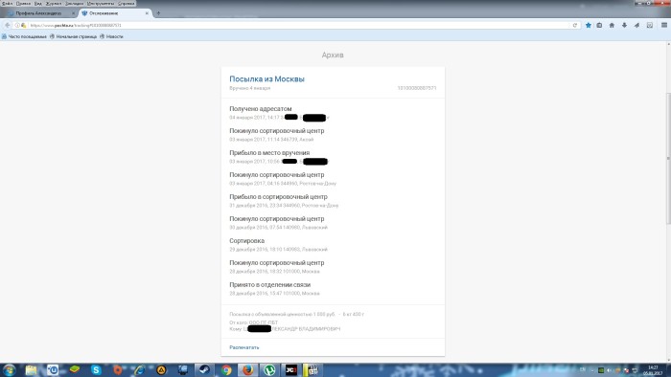Click the Вручено 4 января subtitle
671x377 pixels.
[249, 88]
